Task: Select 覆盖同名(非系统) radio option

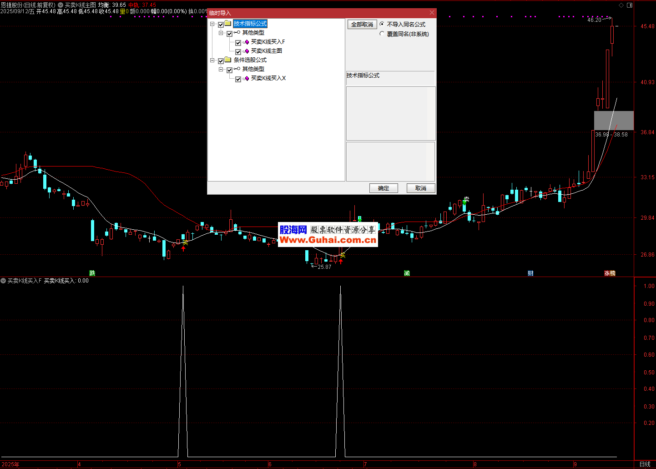Action: click(x=382, y=34)
